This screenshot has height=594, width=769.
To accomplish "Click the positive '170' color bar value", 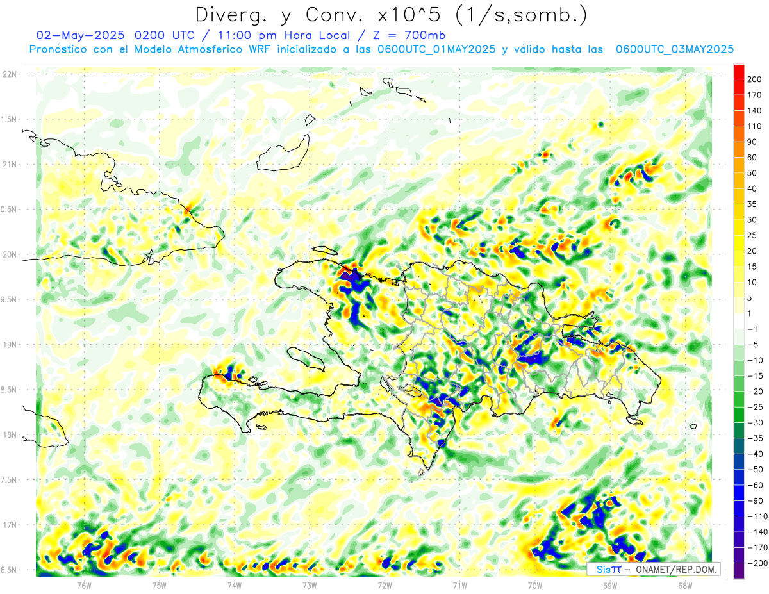I will 755,95.
